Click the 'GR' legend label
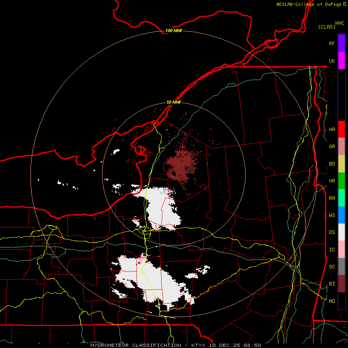The height and width of the screenshot is (348, 348). pyautogui.click(x=332, y=147)
